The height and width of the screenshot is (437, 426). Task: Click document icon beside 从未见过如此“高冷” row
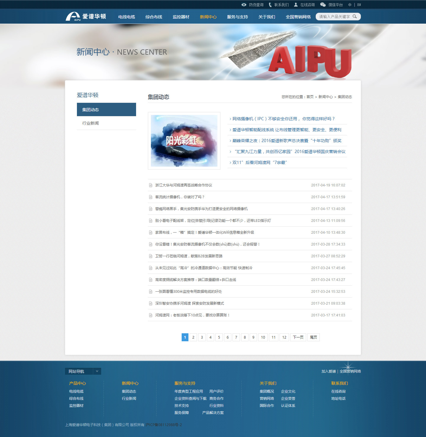click(151, 268)
